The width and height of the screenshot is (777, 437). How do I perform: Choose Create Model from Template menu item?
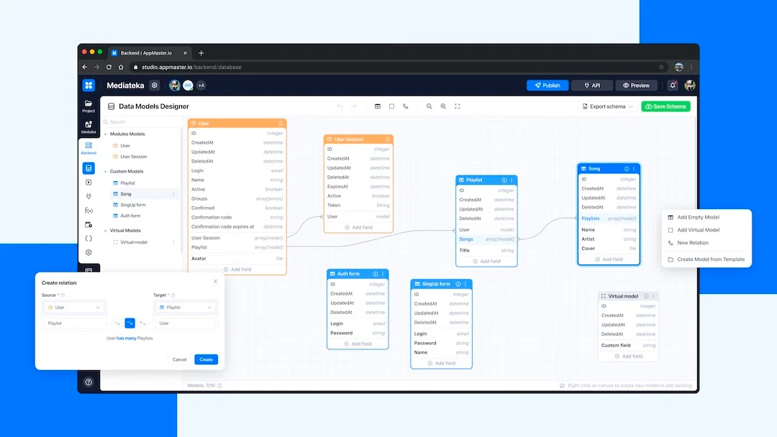point(710,259)
